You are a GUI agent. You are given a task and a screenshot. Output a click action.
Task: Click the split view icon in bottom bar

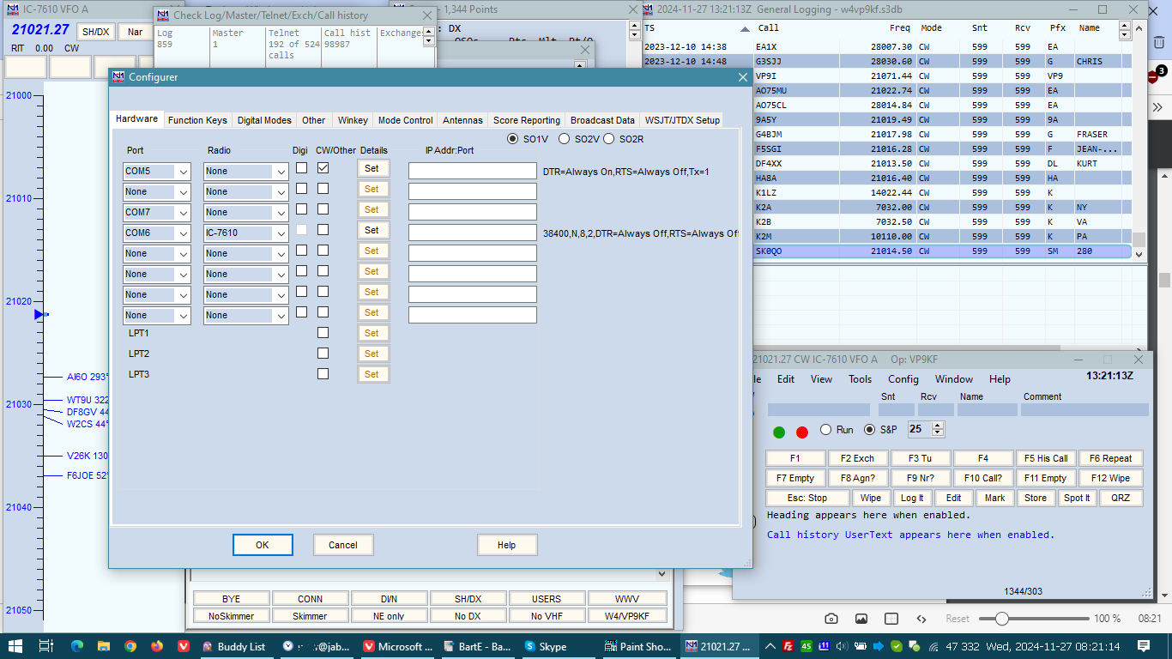coord(891,619)
